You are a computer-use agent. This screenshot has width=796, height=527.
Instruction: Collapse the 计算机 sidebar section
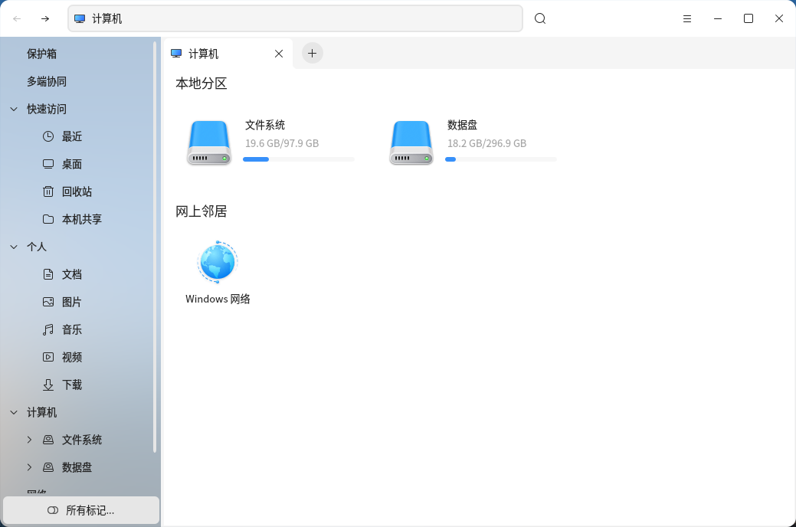(14, 412)
